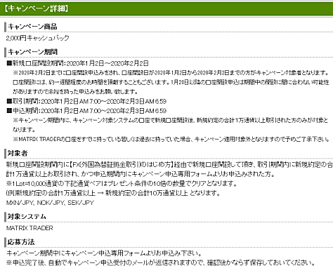Click the MATRIX TRADER text under 対象システム
The height and width of the screenshot is (266, 333).
coord(30,228)
